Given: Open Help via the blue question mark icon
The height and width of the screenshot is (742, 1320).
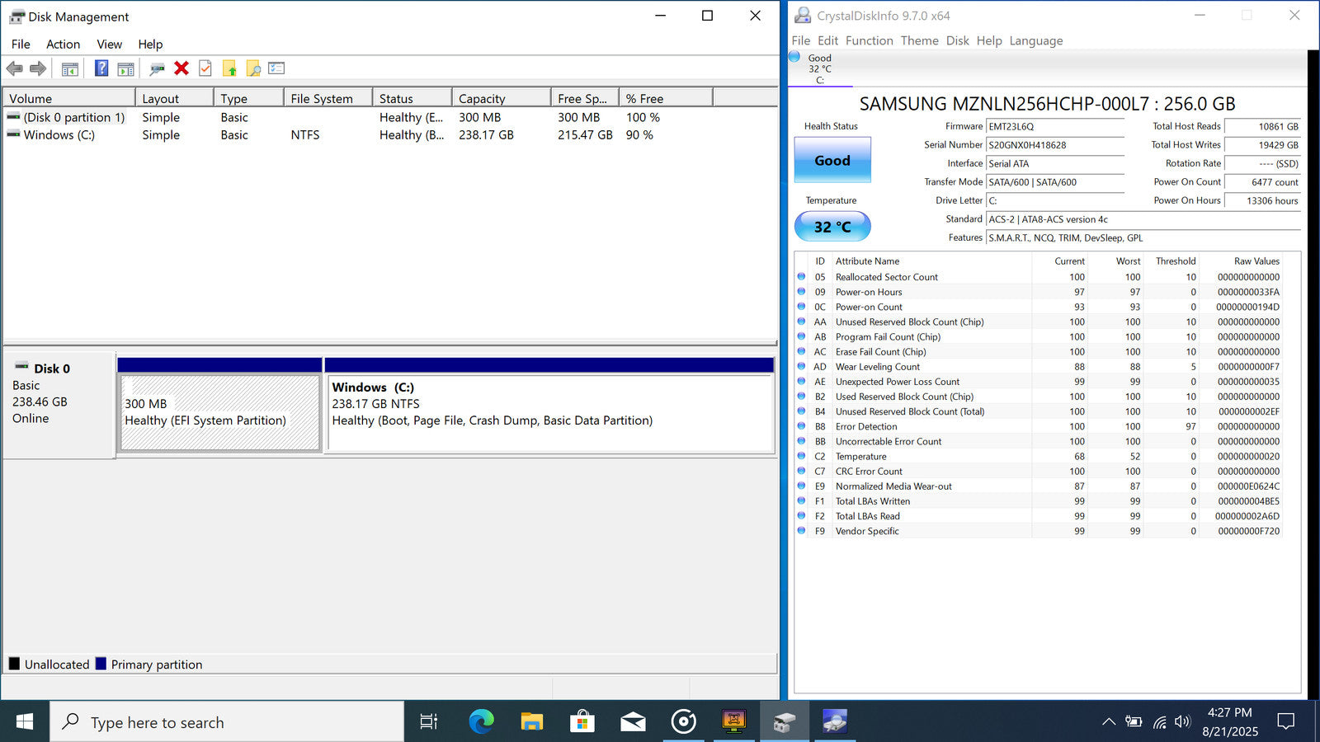Looking at the screenshot, I should 101,68.
